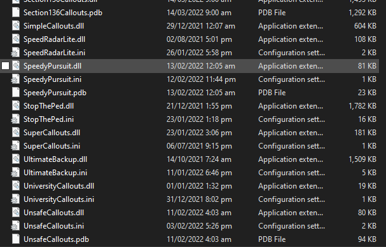Click the UltimateBackup.ini configuration icon
The image size is (386, 247).
[15, 173]
